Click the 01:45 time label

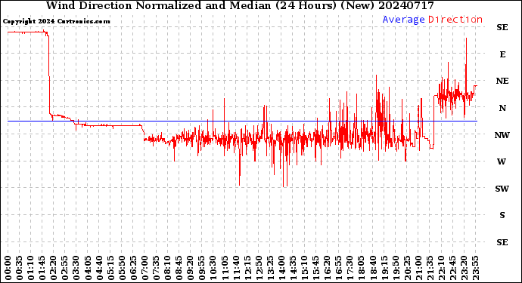(42, 269)
